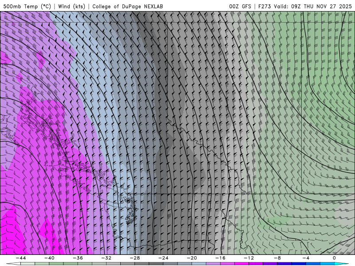Click the -28 temperature scale label

(135, 258)
